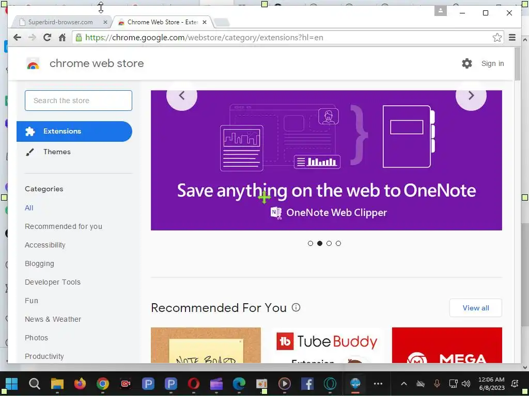Open Opera browser from taskbar

click(x=194, y=384)
